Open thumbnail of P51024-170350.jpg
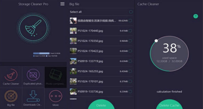 (73, 41)
